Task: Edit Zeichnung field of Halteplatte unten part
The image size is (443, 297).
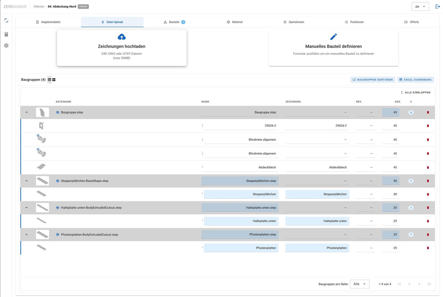Action: coord(317,221)
